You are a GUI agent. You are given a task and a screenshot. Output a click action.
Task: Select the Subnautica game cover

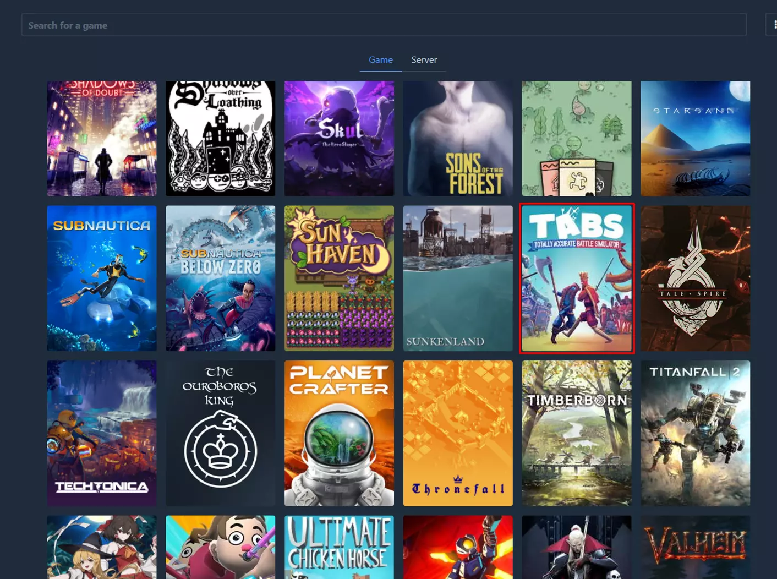click(x=102, y=278)
